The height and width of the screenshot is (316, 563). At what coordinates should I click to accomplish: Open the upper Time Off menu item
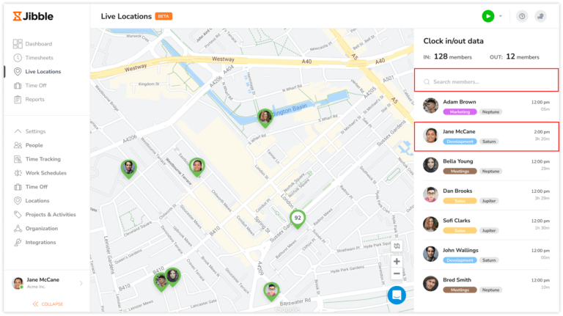tap(36, 86)
